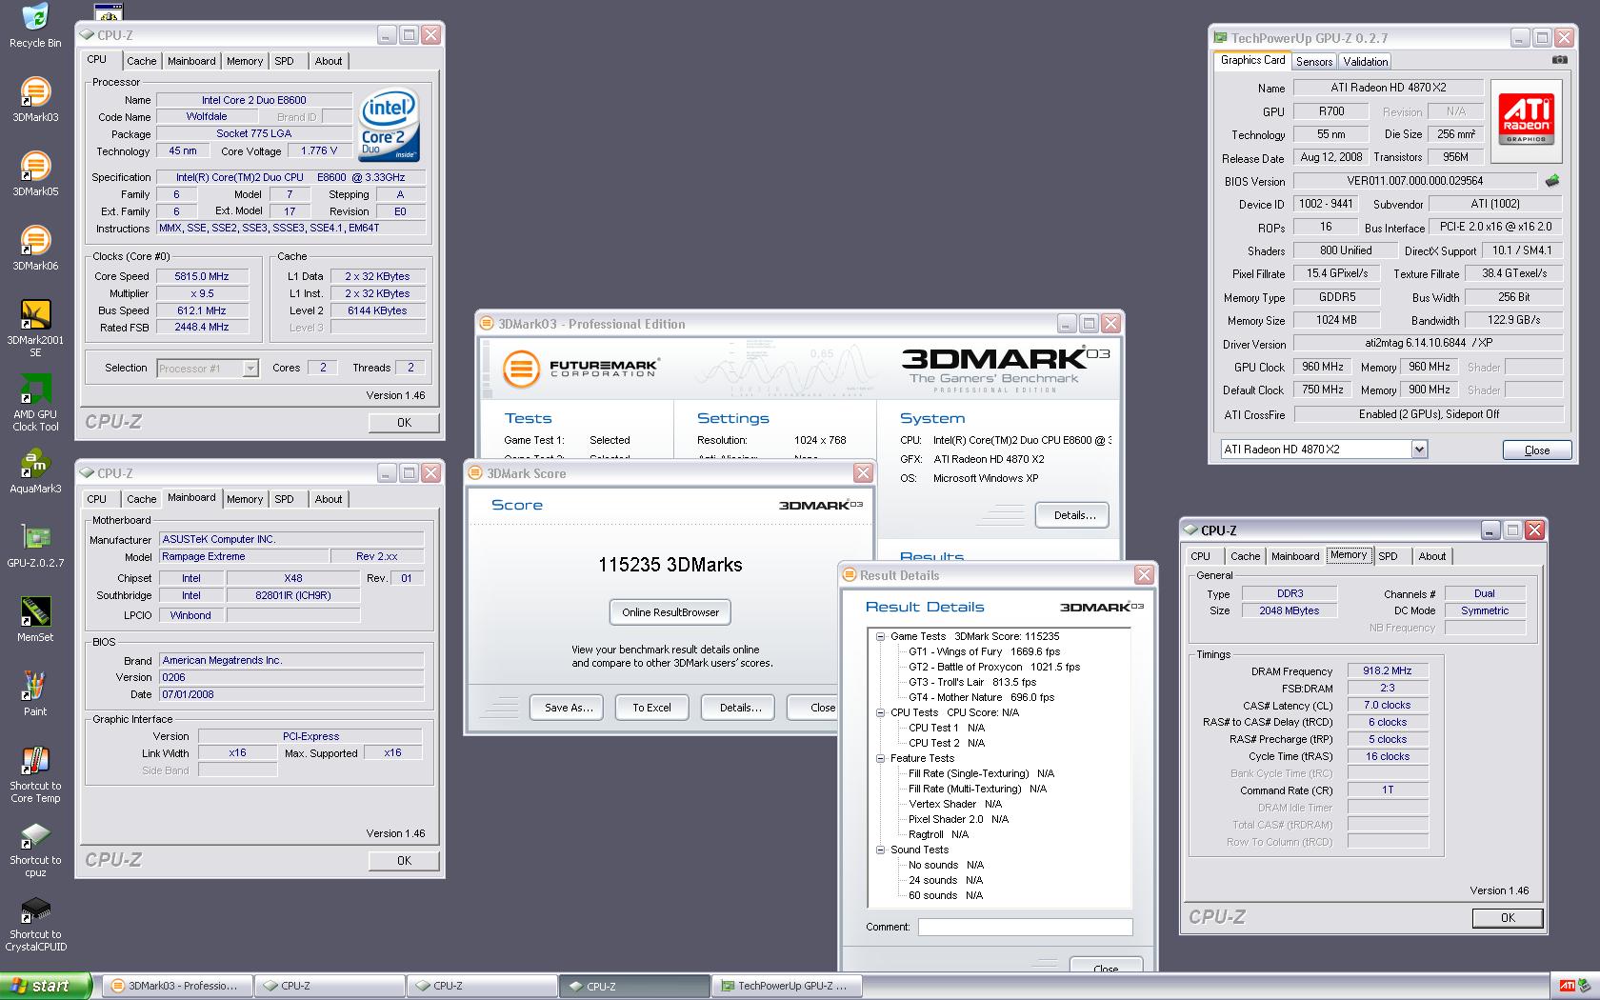Switch to SPD tab in bottom-right CPU-Z

point(1389,556)
